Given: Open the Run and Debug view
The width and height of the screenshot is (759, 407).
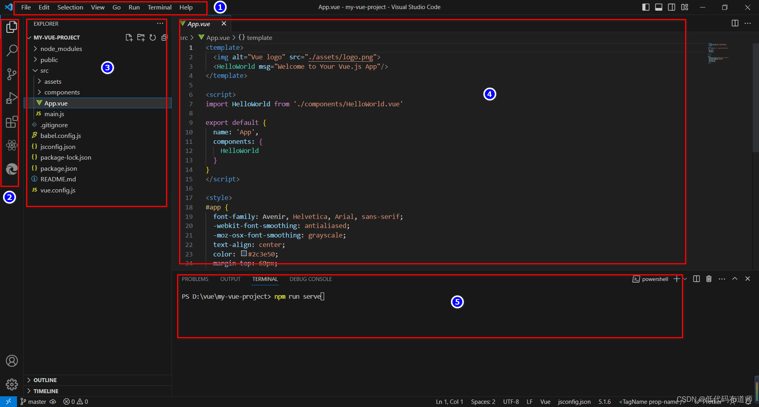Looking at the screenshot, I should click(11, 98).
